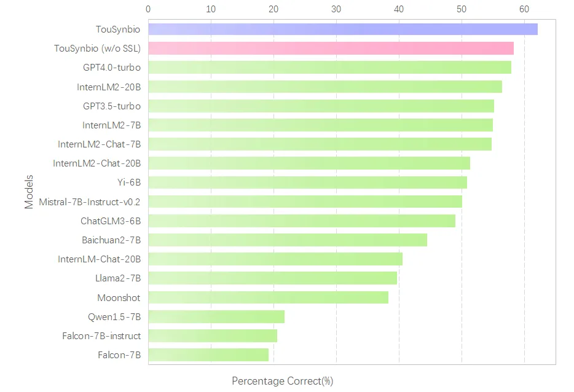This screenshot has height=392, width=574.
Task: Click the Baichuan2-7B label
Action: coord(111,240)
